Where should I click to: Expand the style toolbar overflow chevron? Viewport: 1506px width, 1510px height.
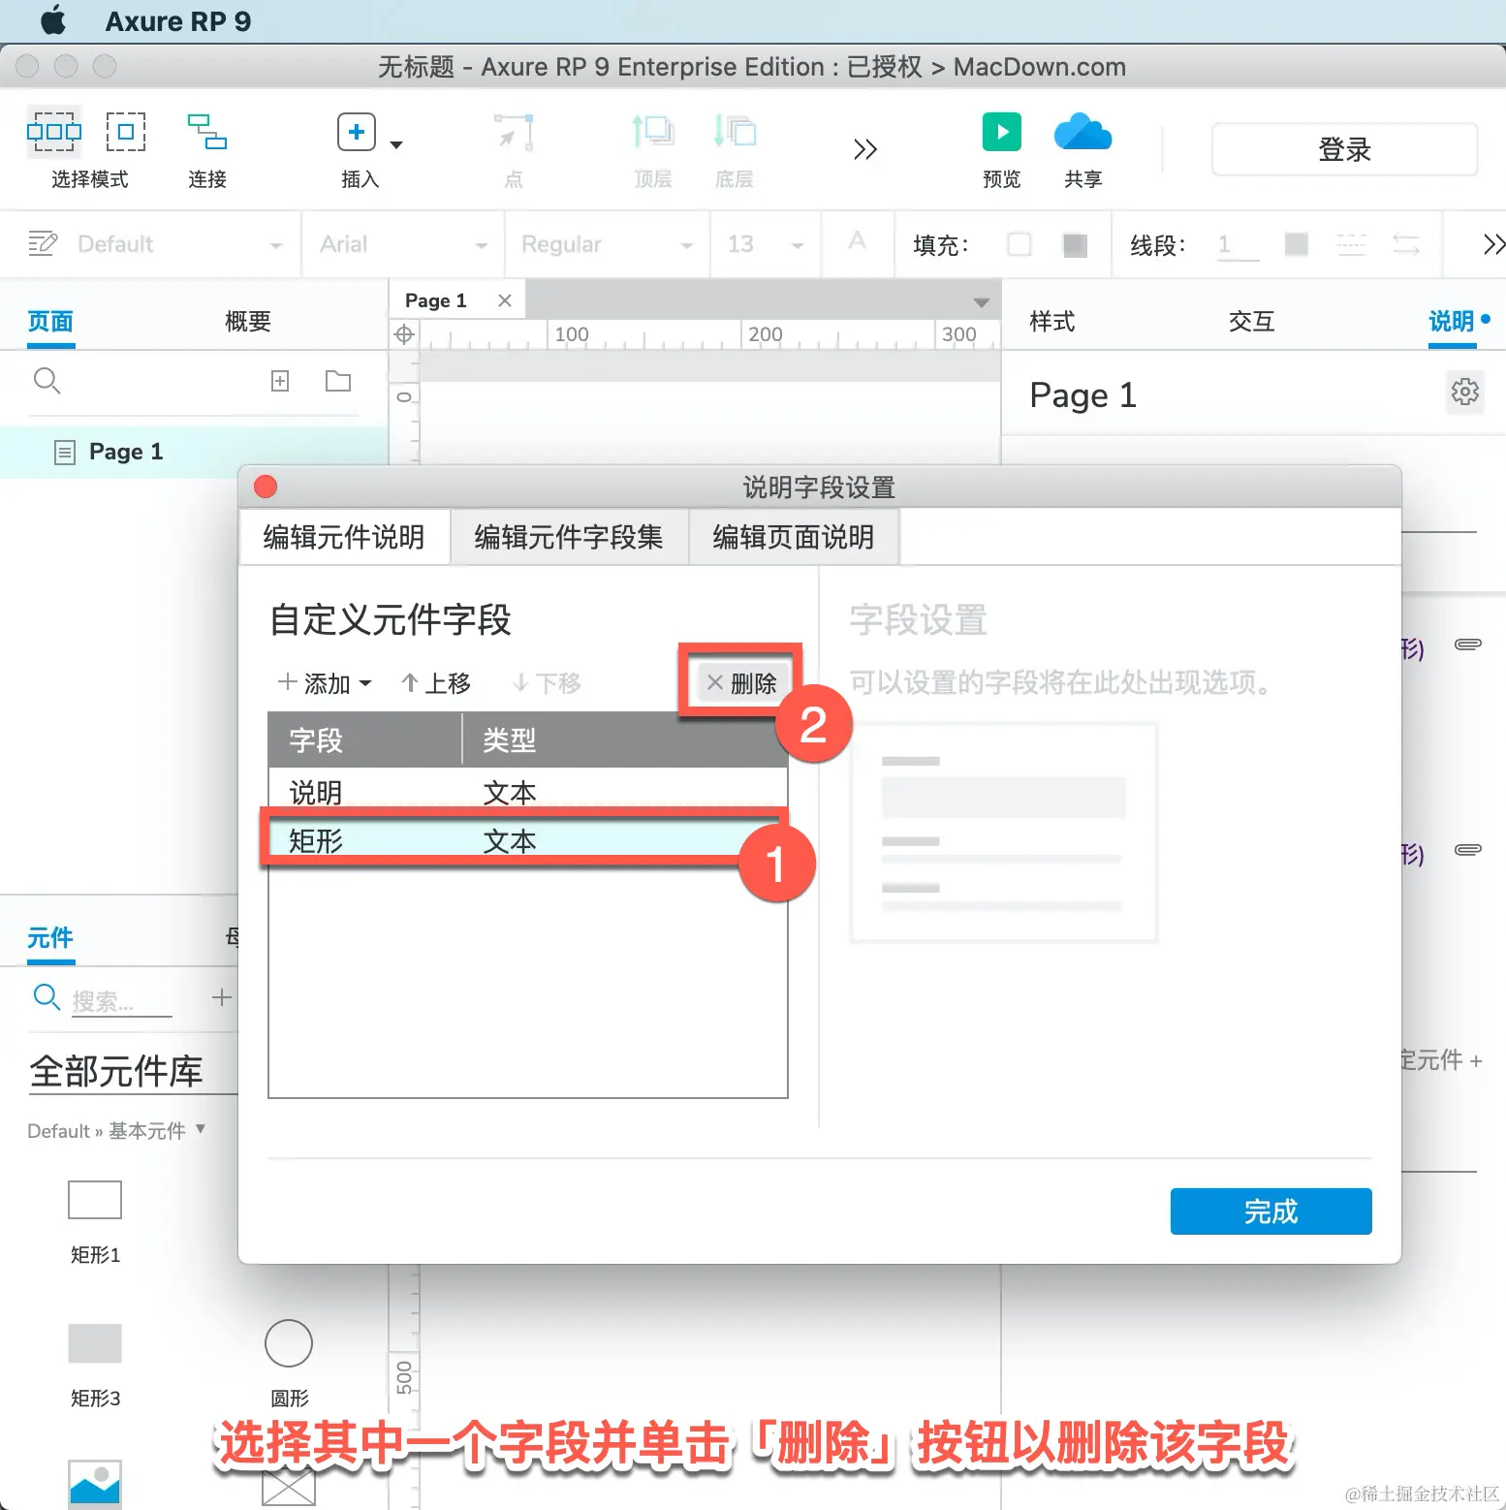[1493, 244]
